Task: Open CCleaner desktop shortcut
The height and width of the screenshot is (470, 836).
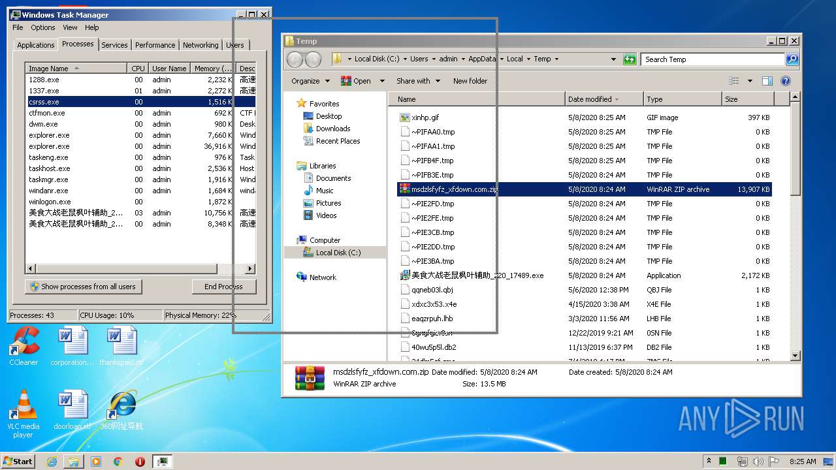Action: click(24, 345)
